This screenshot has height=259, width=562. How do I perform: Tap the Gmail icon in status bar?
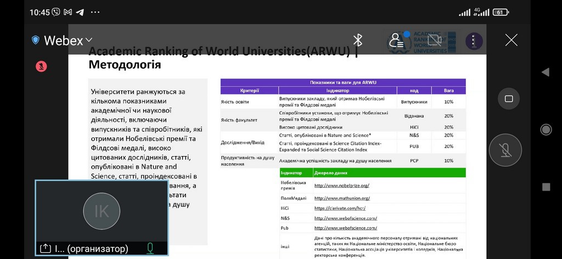click(x=68, y=12)
